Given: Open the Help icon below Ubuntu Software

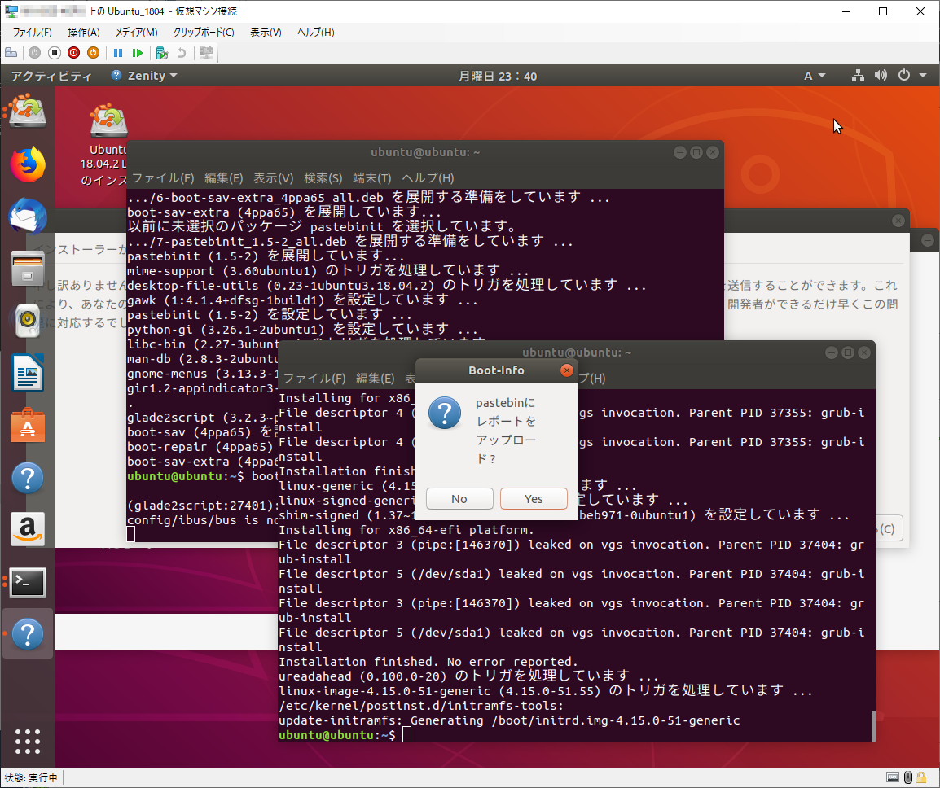Looking at the screenshot, I should pyautogui.click(x=28, y=478).
